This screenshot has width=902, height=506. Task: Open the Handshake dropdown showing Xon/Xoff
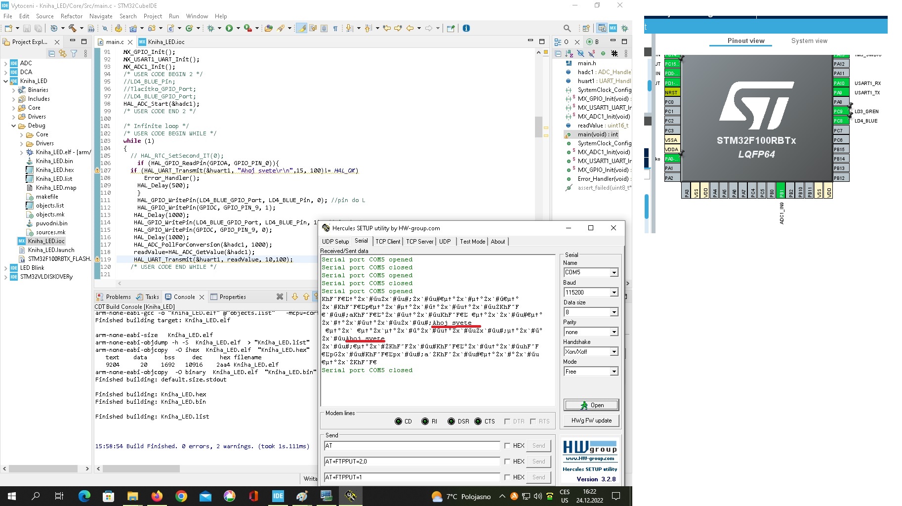click(x=614, y=352)
